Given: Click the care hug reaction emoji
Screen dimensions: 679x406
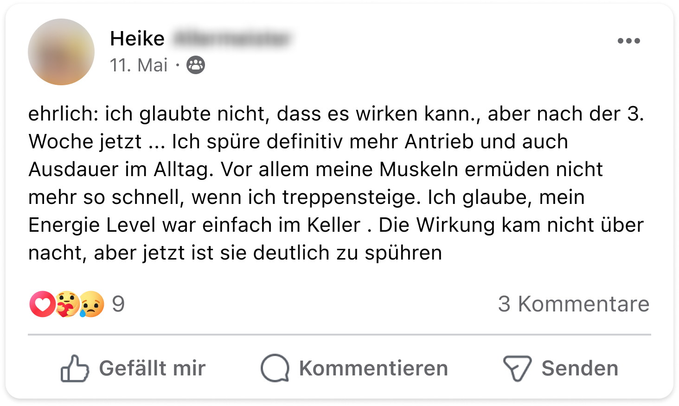Looking at the screenshot, I should [x=67, y=304].
